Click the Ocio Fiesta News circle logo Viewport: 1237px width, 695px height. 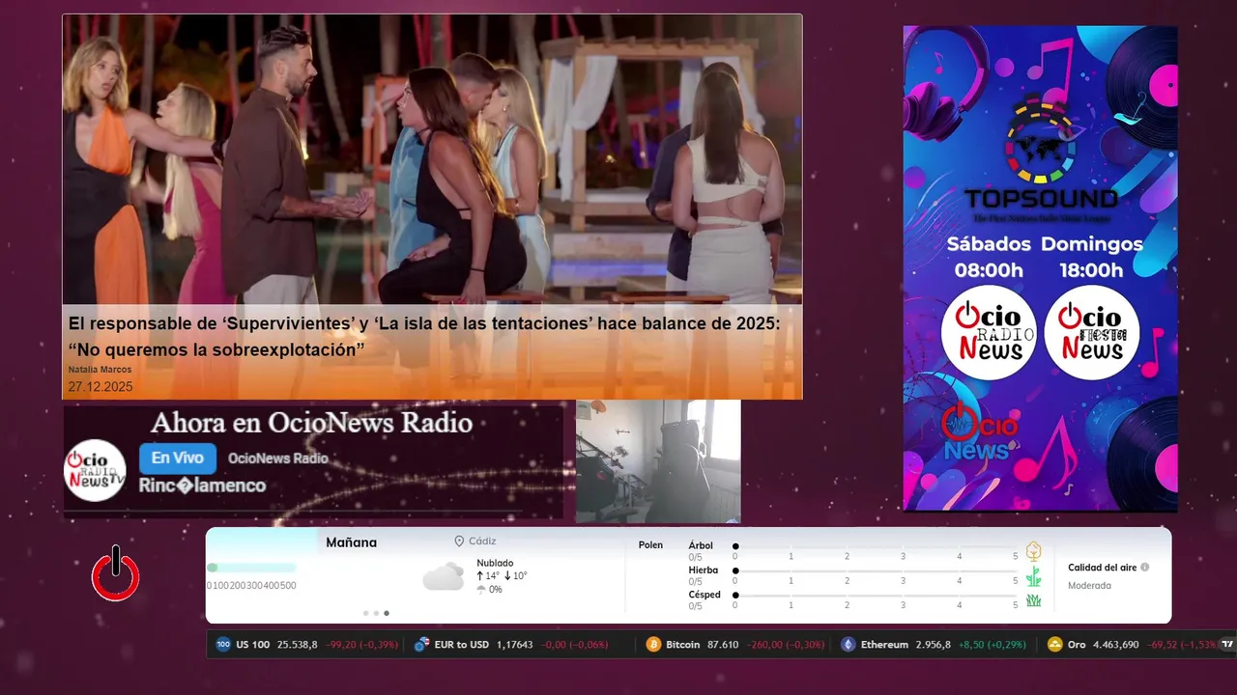click(x=1092, y=333)
